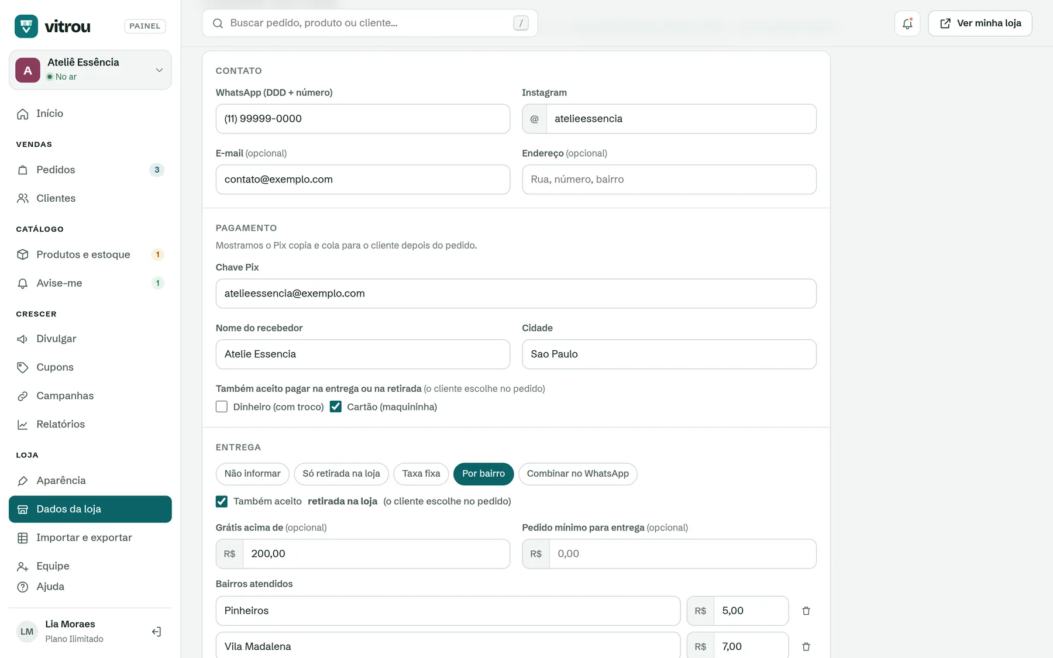Select Taxa fixa delivery pill
This screenshot has height=658, width=1053.
click(421, 474)
